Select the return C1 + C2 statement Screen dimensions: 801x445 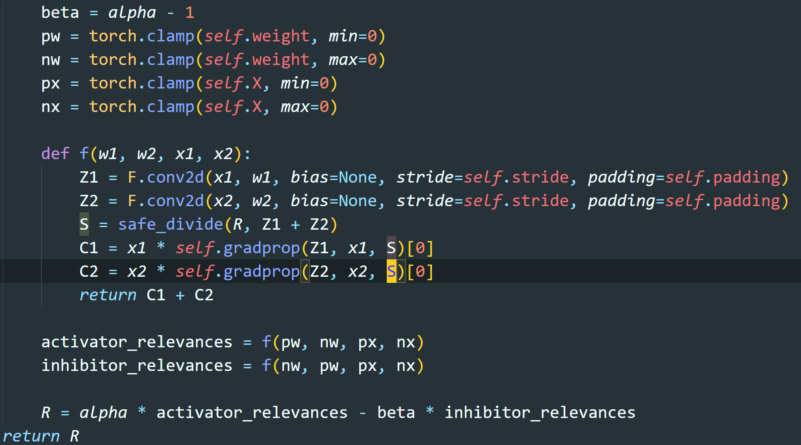[x=146, y=295]
